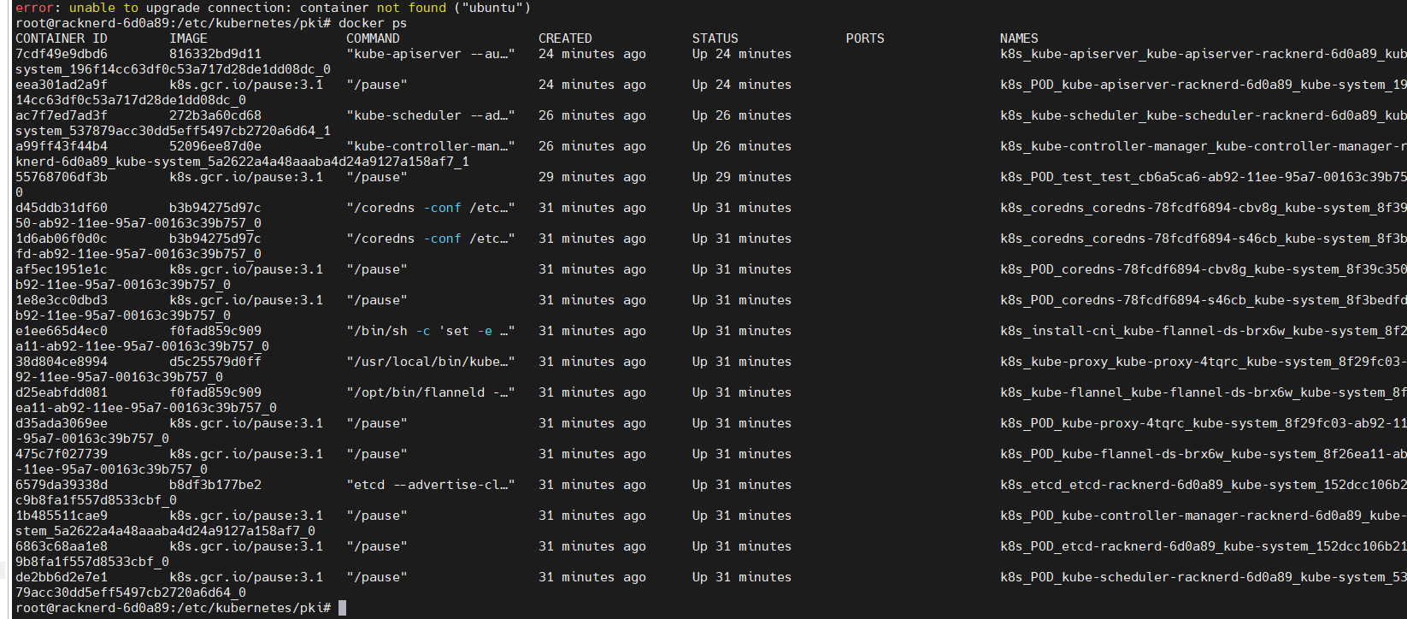
Task: Click the CONTAINER ID column header
Action: point(62,38)
